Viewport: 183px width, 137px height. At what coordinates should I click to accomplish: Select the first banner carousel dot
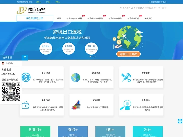(x=88, y=56)
